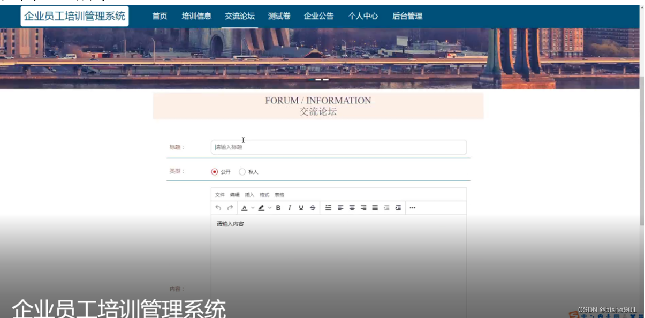Screen dimensions: 645x318
Task: Open 交流论坛 navigation item
Action: tap(240, 16)
